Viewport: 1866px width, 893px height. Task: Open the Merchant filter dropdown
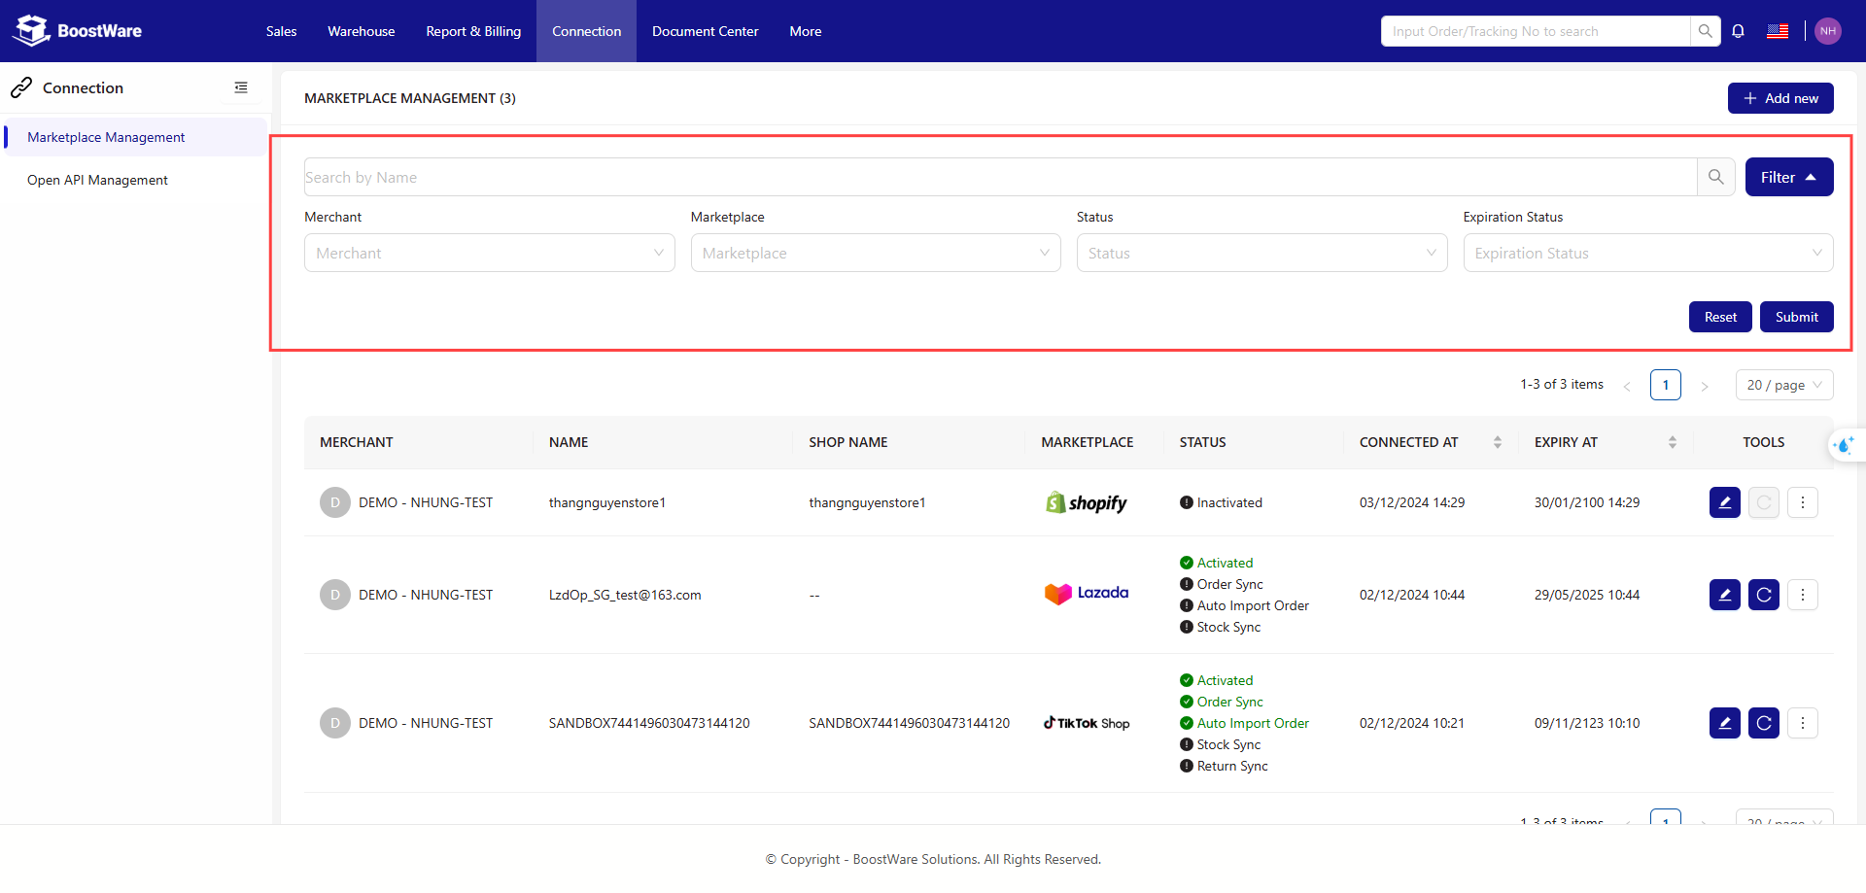coord(489,253)
